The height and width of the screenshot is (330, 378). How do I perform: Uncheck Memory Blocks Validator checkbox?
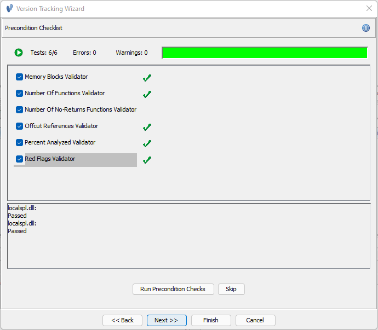[19, 77]
